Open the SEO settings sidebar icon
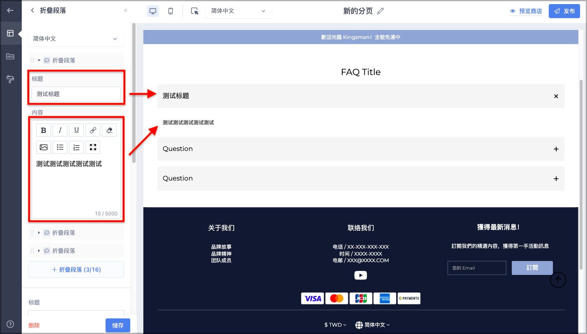 pyautogui.click(x=10, y=57)
